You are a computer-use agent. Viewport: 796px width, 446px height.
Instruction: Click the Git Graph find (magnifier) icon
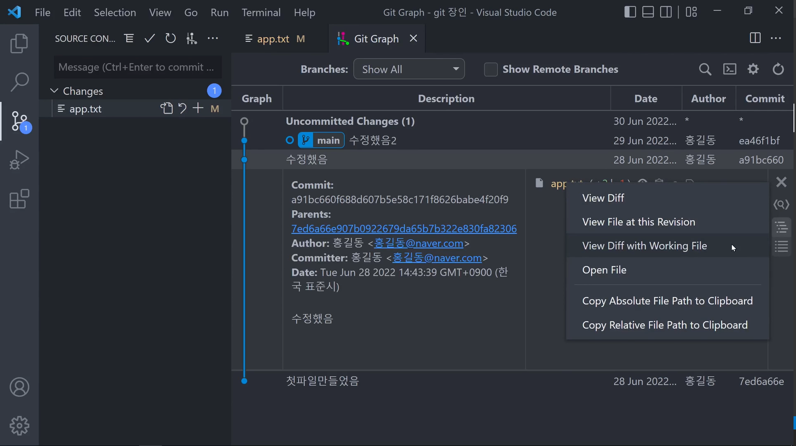click(705, 69)
